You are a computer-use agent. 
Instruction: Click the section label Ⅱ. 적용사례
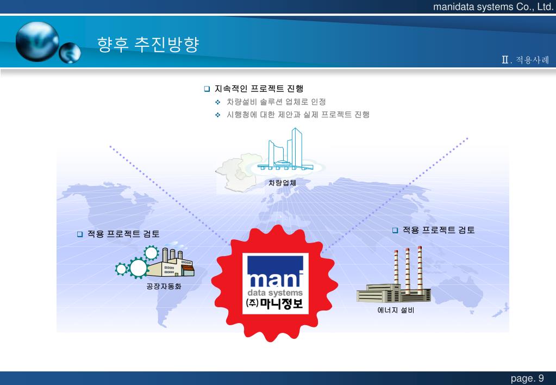[x=525, y=60]
